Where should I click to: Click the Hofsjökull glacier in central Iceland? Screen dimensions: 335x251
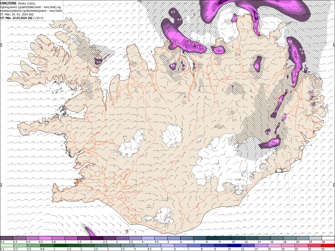tap(172, 135)
